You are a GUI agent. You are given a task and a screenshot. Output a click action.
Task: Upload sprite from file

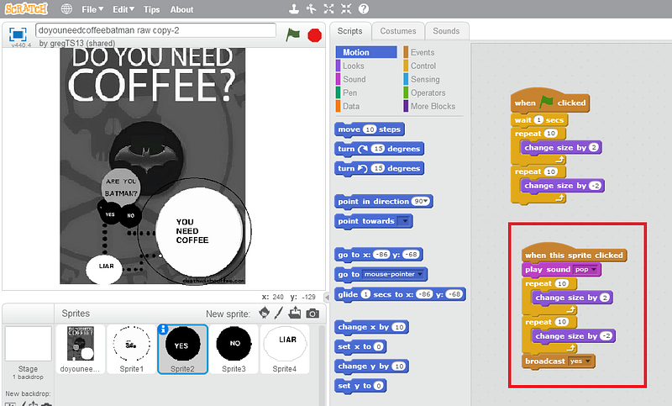coord(295,314)
